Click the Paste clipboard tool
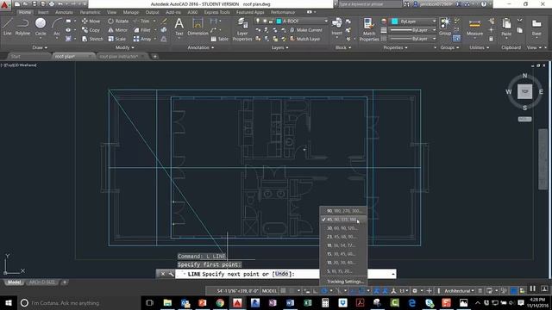This screenshot has width=552, height=310. [506, 27]
